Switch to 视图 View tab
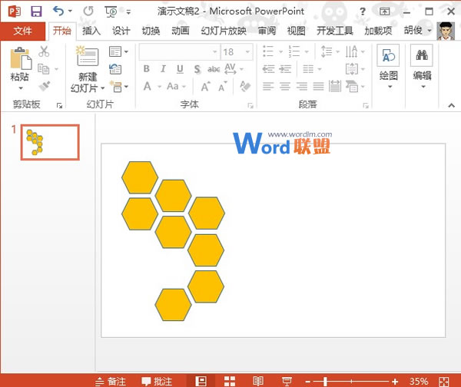Viewport: 461px width, 387px height. [x=297, y=31]
